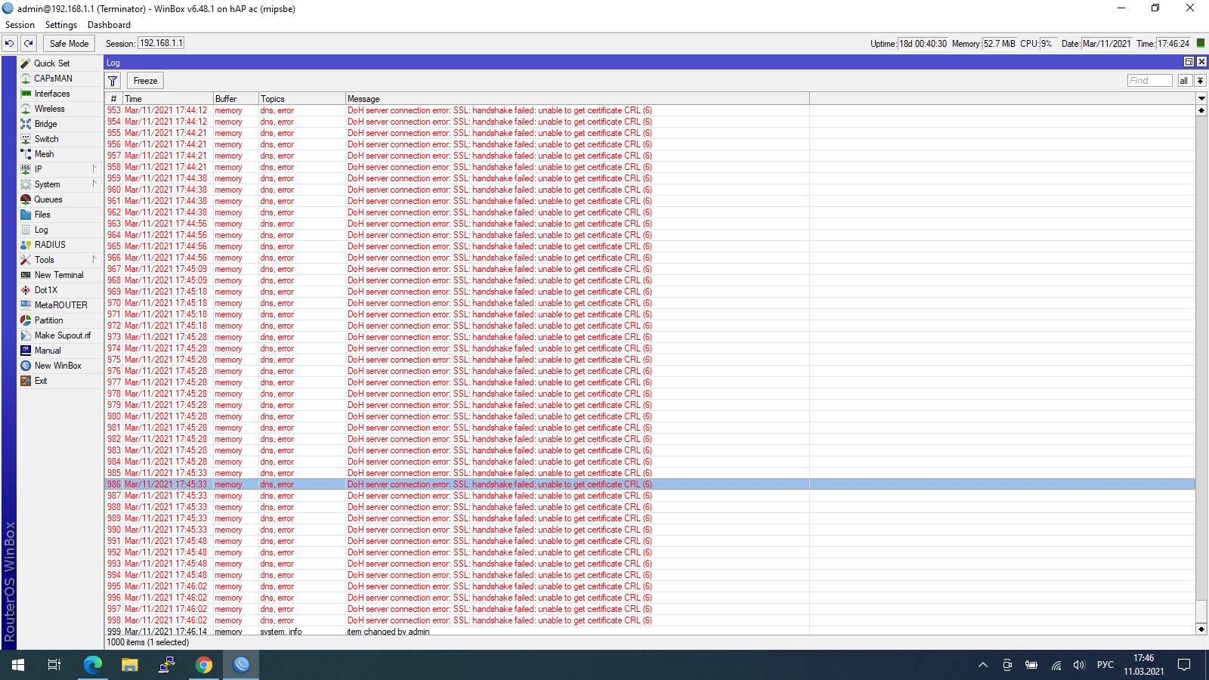
Task: Sort log by Message column
Action: [x=577, y=99]
